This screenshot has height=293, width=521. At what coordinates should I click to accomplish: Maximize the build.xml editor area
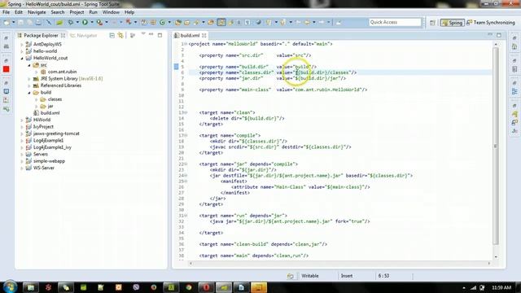coord(499,35)
